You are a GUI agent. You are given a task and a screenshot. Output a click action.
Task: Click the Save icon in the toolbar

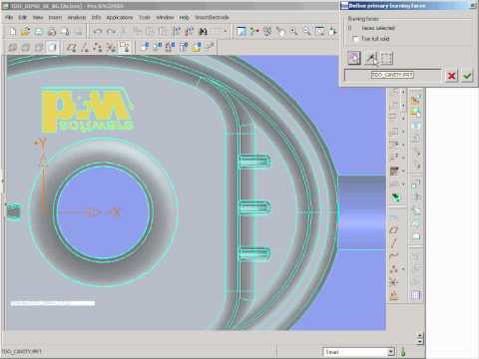(x=39, y=32)
